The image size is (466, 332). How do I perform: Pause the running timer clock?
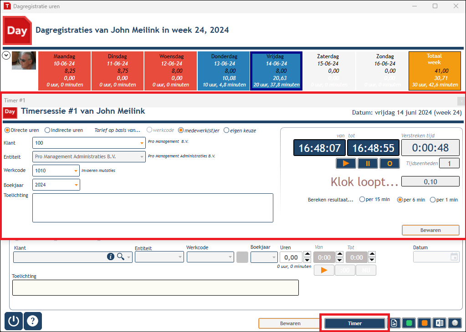[x=368, y=163]
